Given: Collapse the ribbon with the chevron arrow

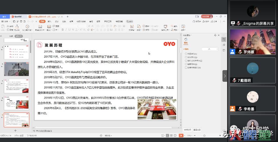Looking at the screenshot, I should [224, 22].
